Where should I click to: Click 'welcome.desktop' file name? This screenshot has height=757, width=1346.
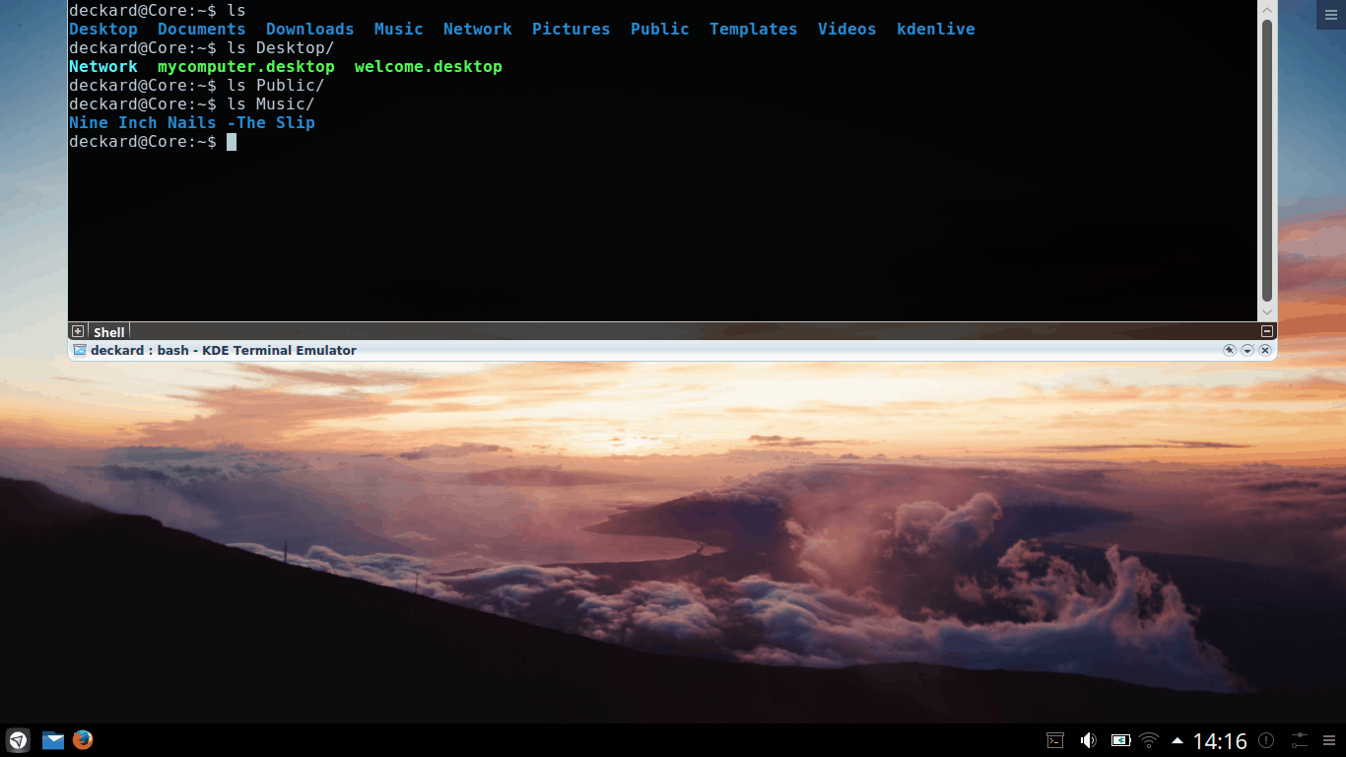coord(429,66)
